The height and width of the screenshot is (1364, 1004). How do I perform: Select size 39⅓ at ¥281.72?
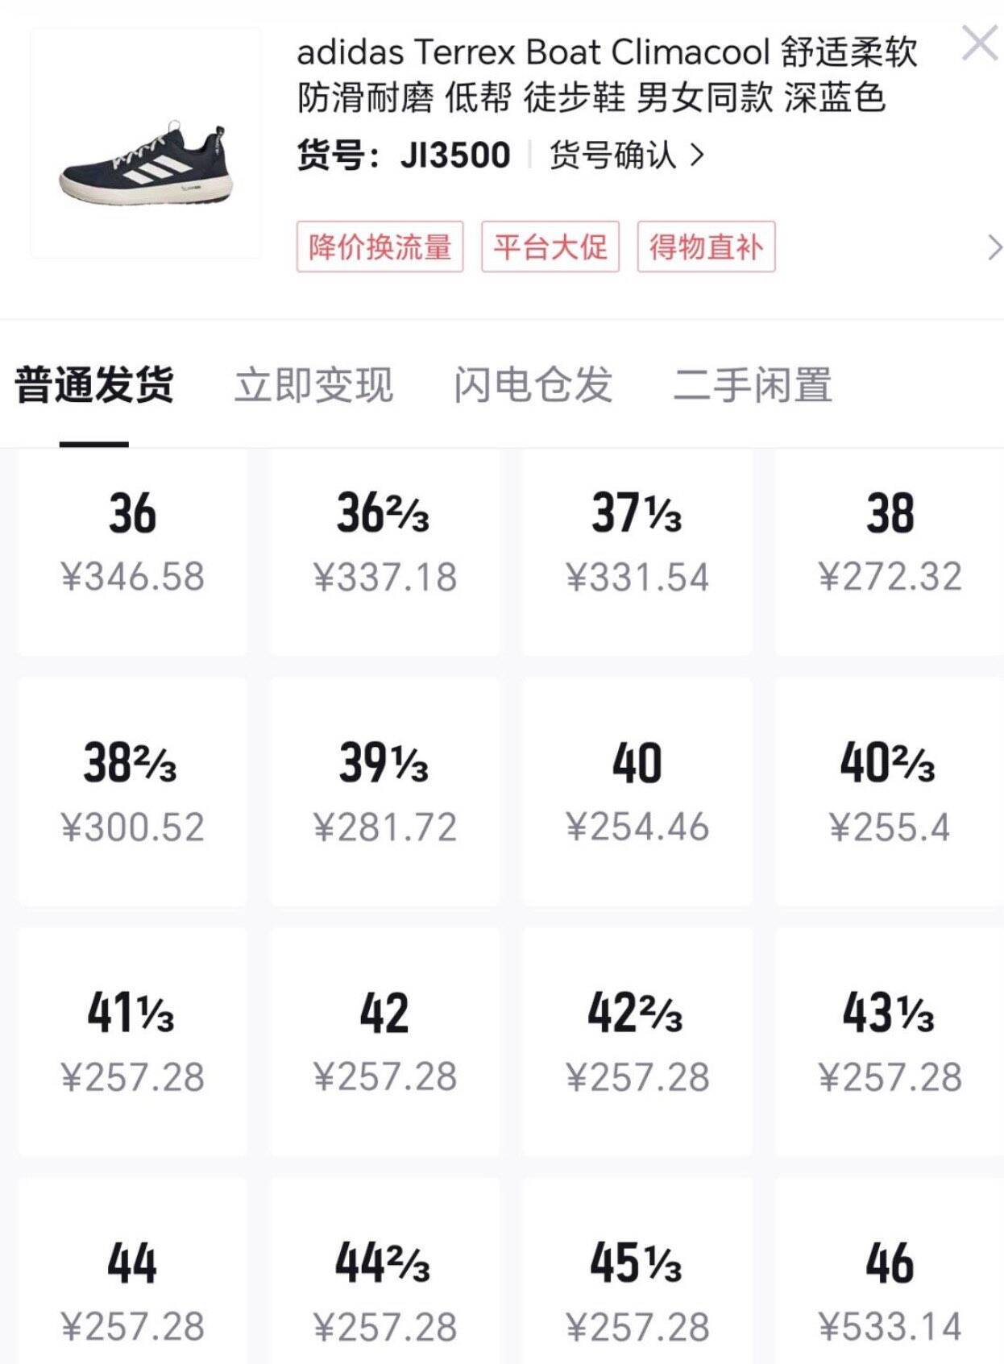tap(384, 792)
